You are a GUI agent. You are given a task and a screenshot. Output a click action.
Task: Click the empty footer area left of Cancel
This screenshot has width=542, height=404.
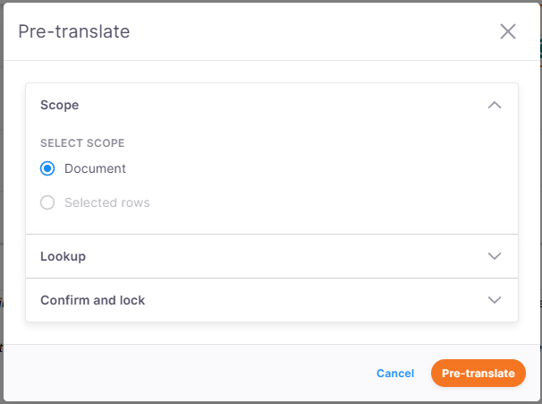coord(179,374)
